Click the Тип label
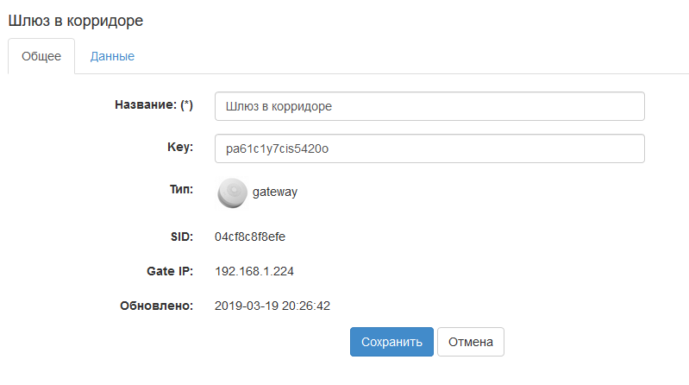 (x=181, y=188)
